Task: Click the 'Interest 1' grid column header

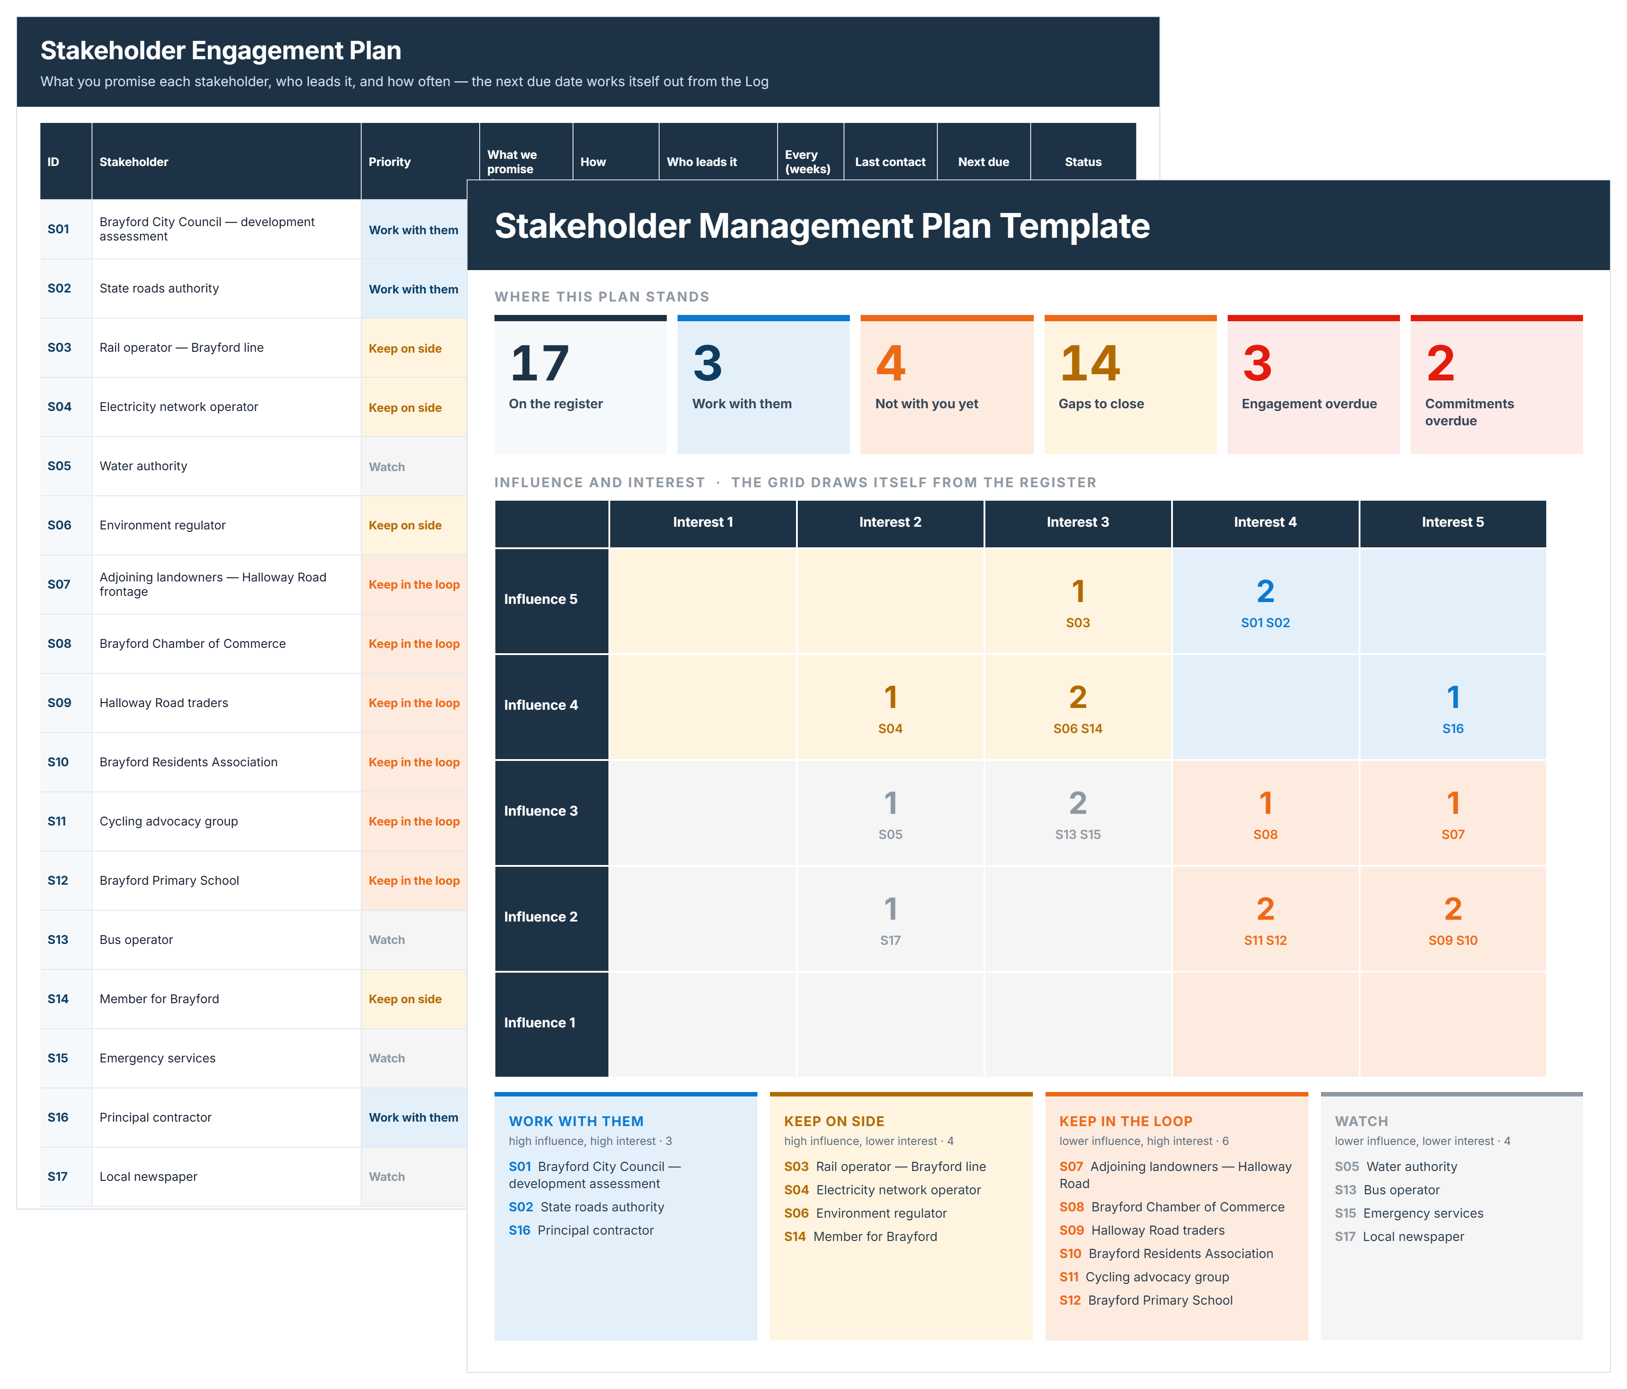Action: pyautogui.click(x=703, y=523)
